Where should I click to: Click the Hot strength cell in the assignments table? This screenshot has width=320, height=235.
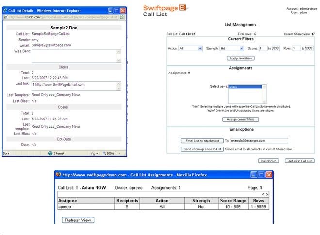(x=201, y=207)
